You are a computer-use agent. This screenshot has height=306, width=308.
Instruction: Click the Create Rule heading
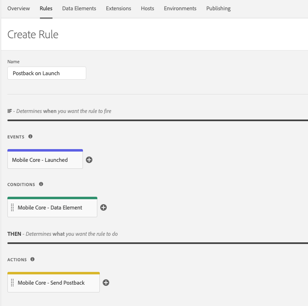33,35
